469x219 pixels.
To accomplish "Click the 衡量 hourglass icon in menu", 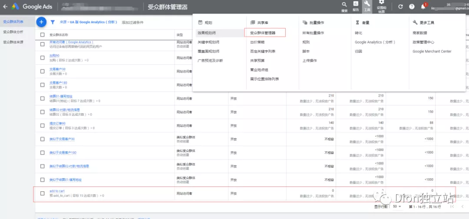I will (357, 23).
